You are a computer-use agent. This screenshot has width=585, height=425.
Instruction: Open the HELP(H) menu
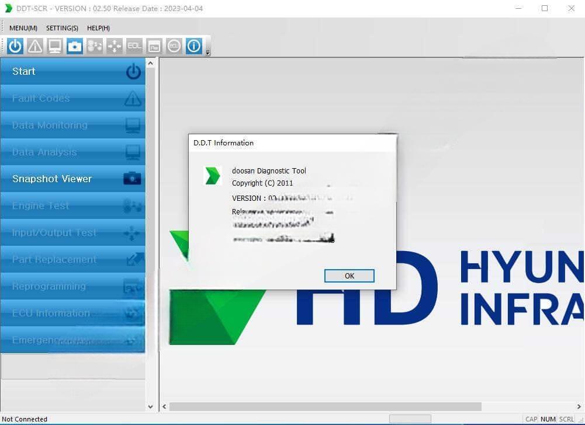point(98,28)
